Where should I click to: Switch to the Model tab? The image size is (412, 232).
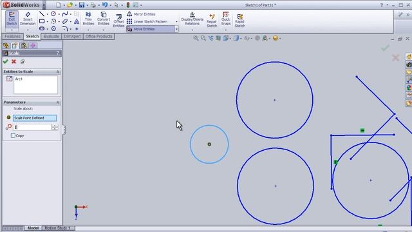tap(33, 228)
